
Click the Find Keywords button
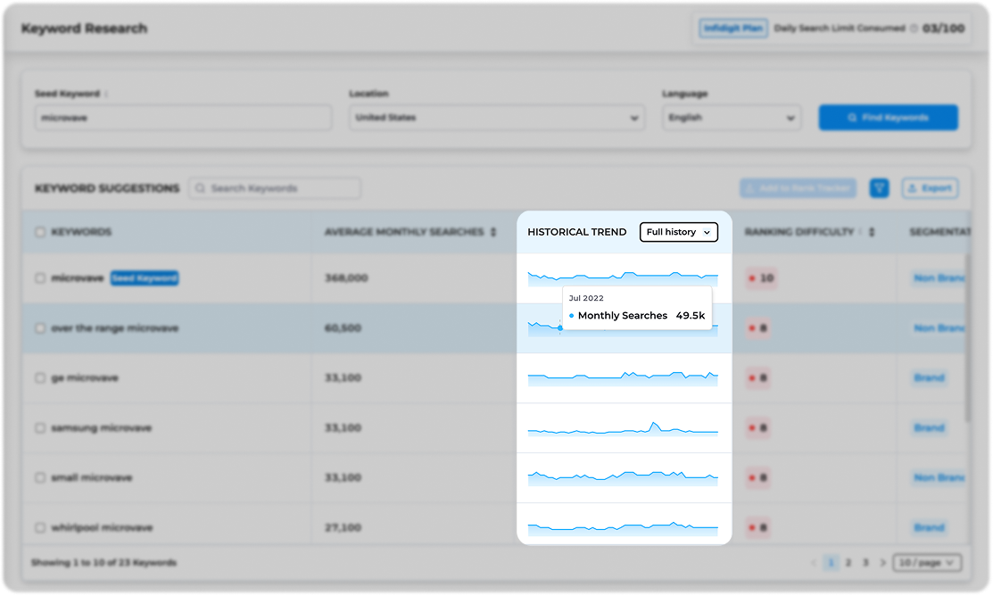(x=888, y=118)
